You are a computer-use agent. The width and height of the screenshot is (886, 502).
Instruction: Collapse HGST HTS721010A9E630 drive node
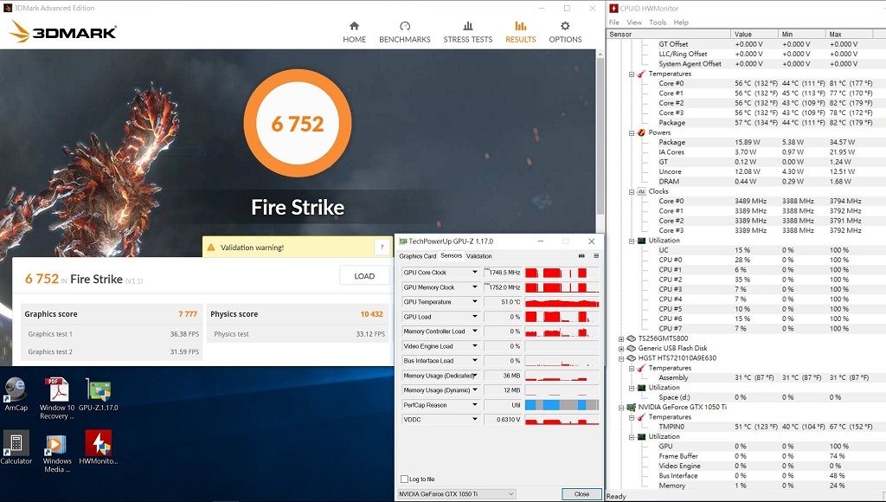point(621,358)
